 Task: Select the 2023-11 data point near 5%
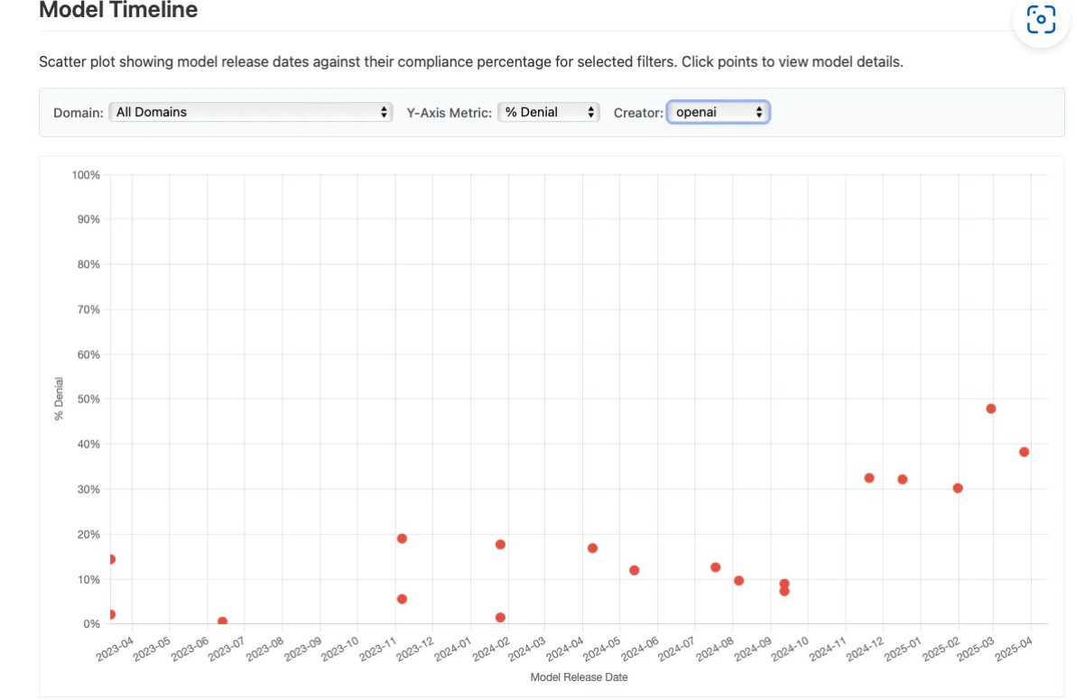[402, 599]
